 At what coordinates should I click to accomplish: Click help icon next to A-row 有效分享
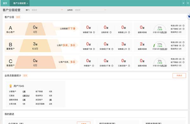click(183, 26)
